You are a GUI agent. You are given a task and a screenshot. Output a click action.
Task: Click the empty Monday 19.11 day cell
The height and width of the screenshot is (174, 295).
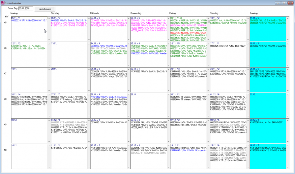tap(28, 81)
